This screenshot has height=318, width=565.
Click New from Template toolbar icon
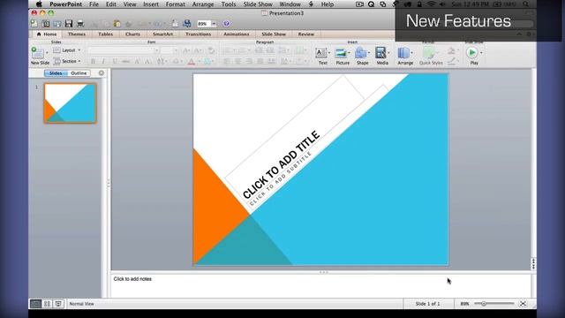click(46, 24)
